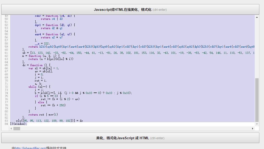Click the vertical scrollbar up arrow
Viewport: 264px width, 149px height.
257,17
